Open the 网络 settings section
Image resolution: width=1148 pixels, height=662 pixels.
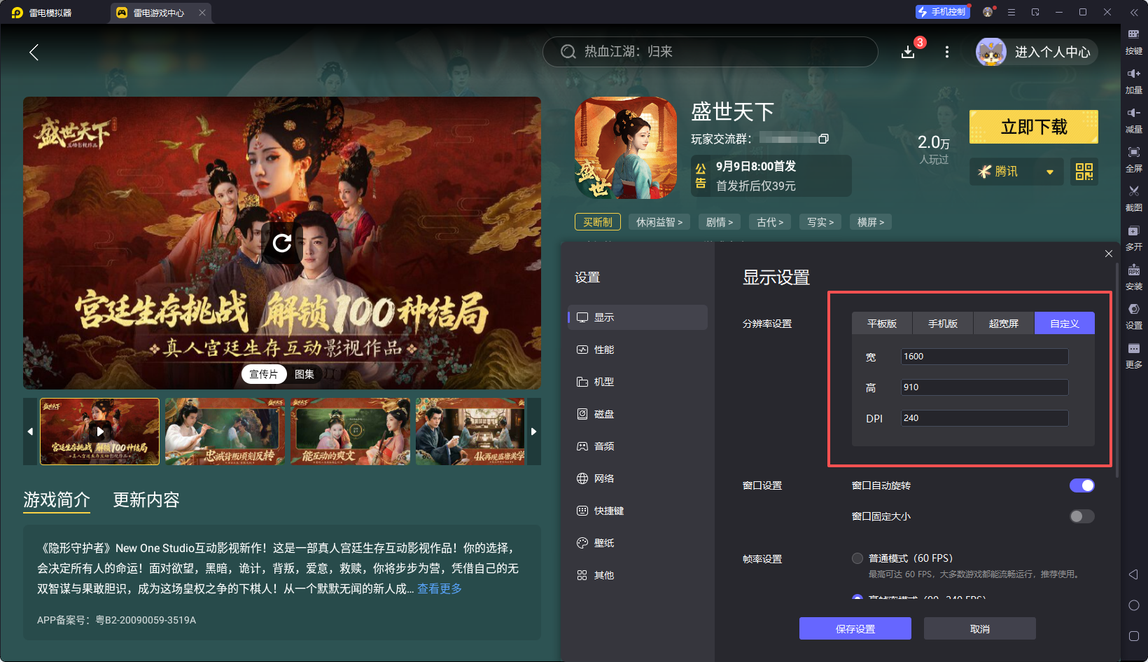coord(638,478)
